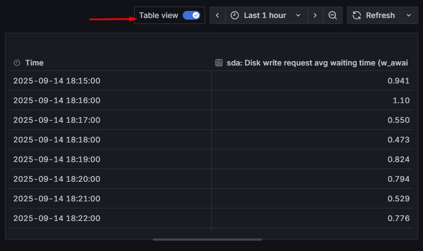Open the Last 1 hour time range dropdown
Image resolution: width=423 pixels, height=251 pixels.
tap(265, 15)
